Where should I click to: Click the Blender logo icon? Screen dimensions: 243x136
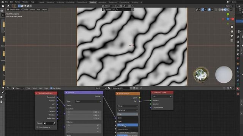(x=3, y=2)
